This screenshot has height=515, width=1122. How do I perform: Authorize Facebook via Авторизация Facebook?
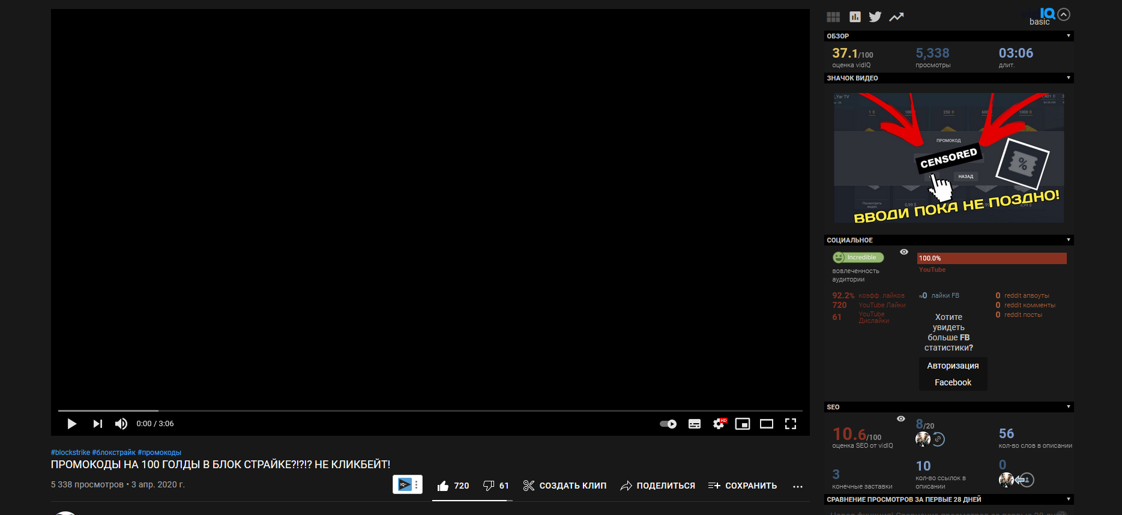click(x=953, y=374)
